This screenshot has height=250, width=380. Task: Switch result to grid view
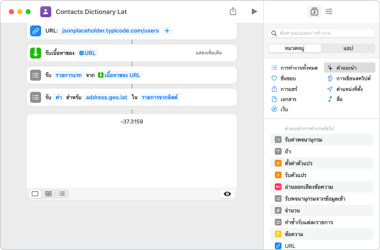[49, 194]
